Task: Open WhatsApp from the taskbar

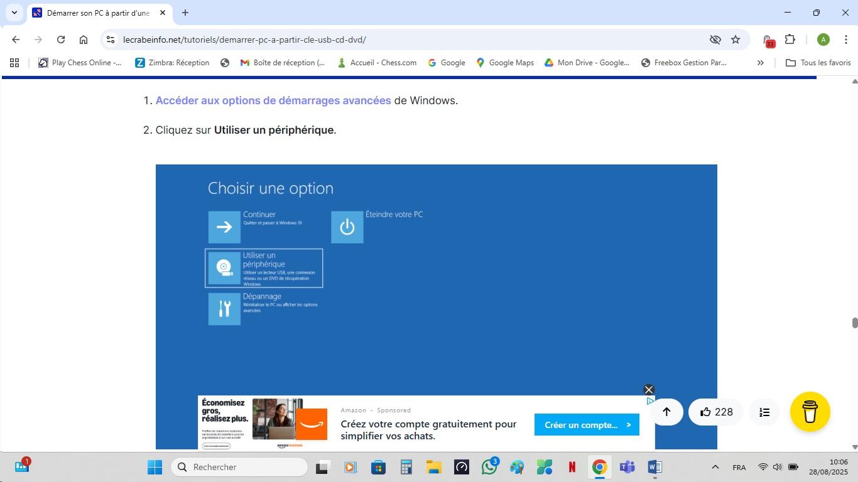Action: (489, 467)
